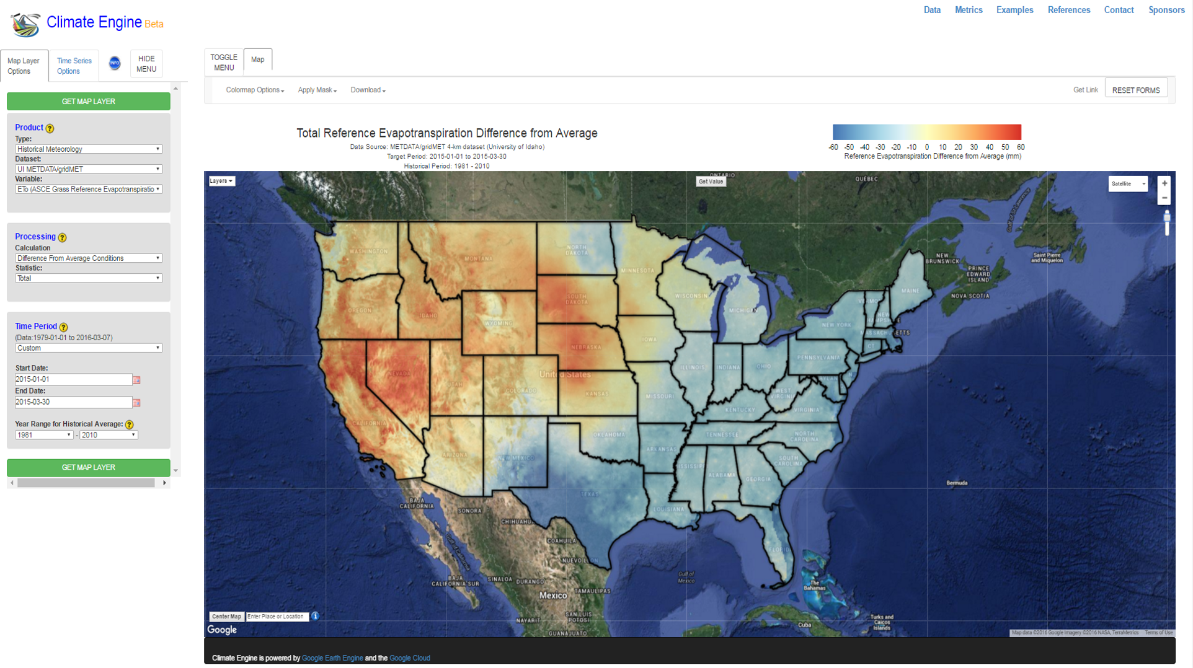Viewport: 1193px width, 668px height.
Task: Click the Start Date input field
Action: click(73, 379)
